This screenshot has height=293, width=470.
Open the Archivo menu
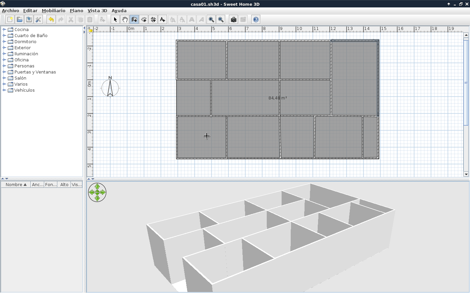(x=10, y=10)
